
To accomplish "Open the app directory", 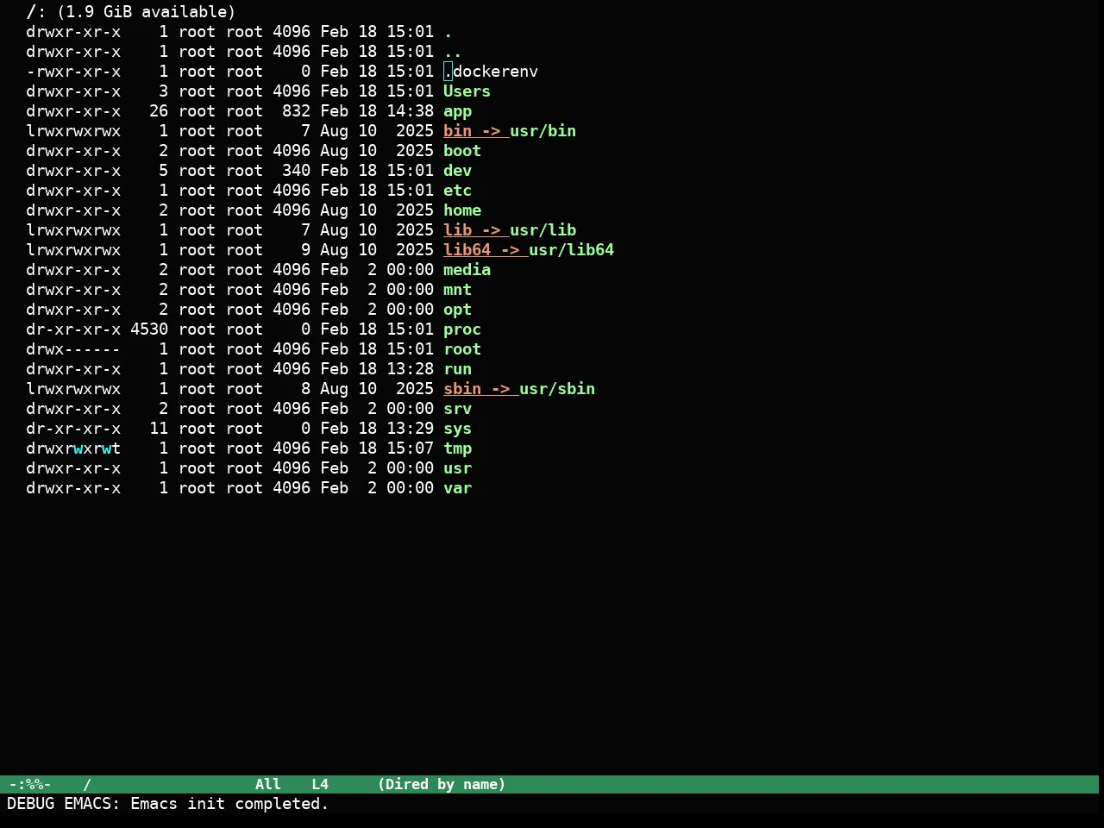I will pyautogui.click(x=457, y=111).
